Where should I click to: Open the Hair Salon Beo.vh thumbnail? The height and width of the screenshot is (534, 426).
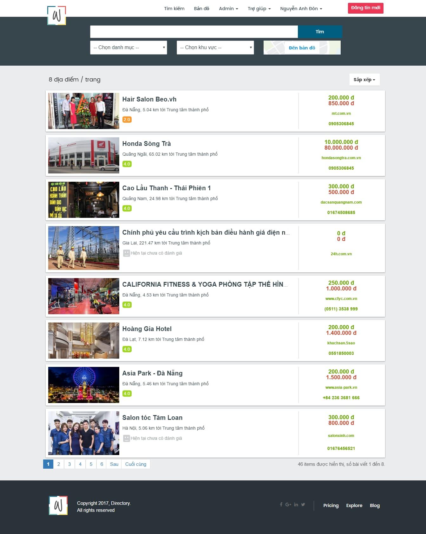(x=84, y=111)
